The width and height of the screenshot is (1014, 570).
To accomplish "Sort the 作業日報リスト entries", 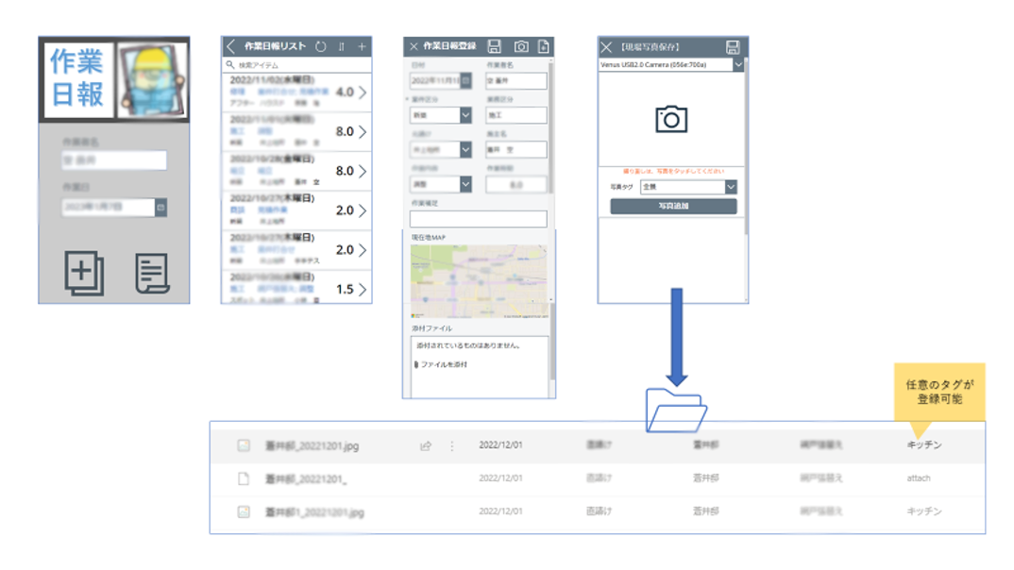I will pos(342,46).
